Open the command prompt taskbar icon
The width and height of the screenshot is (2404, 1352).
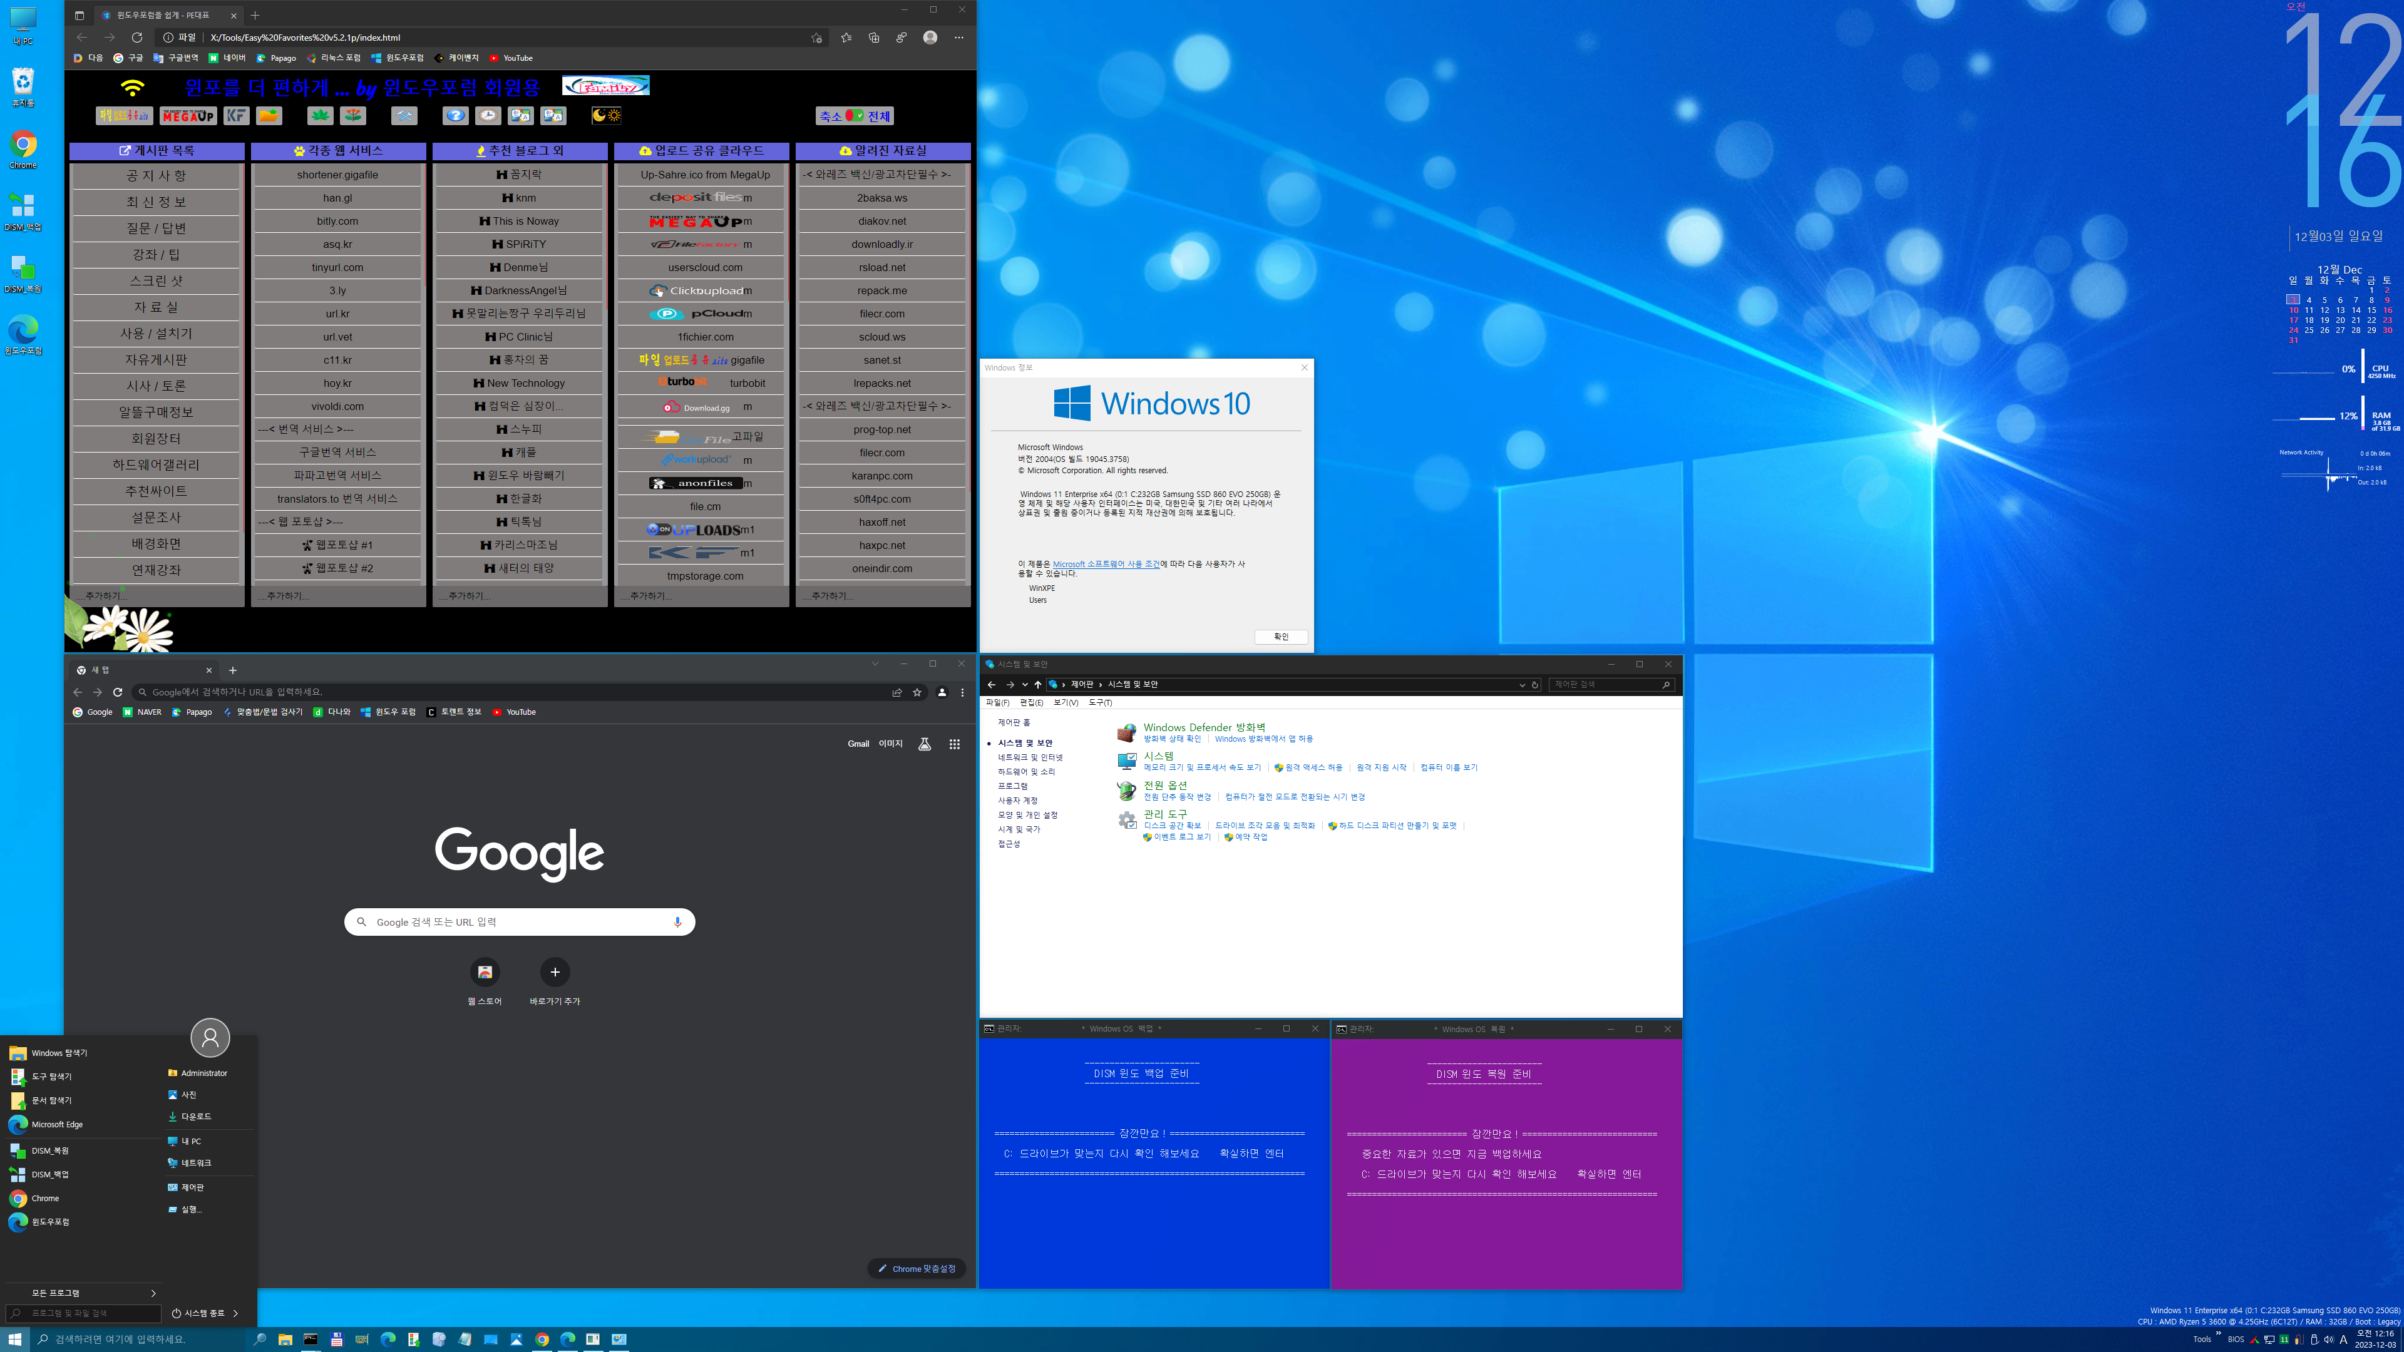[x=311, y=1339]
